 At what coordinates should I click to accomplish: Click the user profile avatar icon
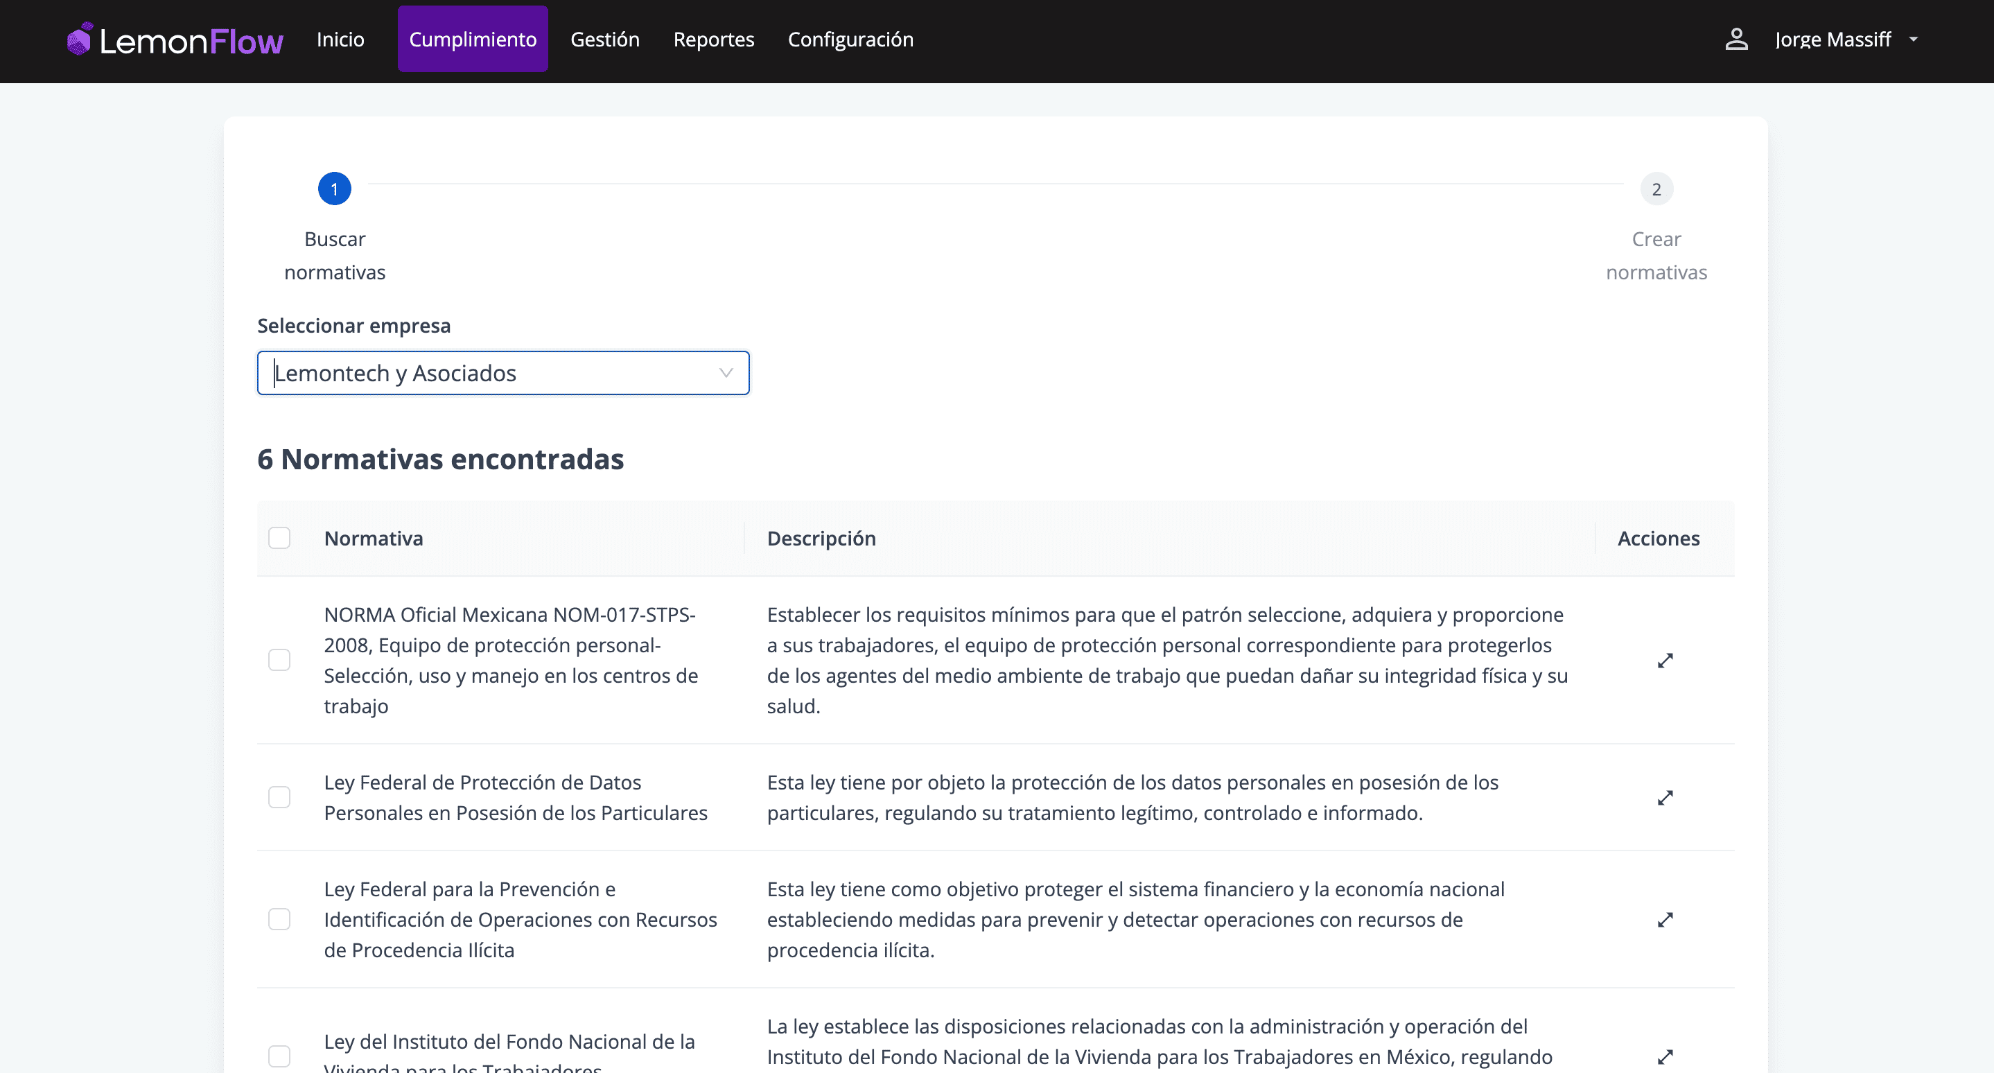1736,39
